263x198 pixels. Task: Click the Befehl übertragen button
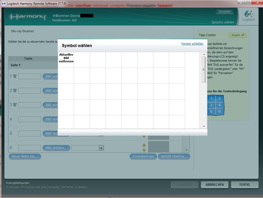tap(174, 156)
